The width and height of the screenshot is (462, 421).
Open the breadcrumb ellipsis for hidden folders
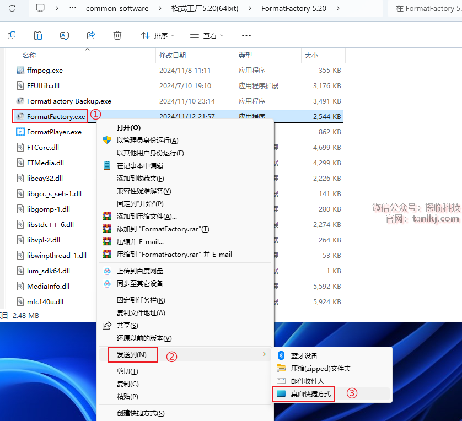[72, 8]
